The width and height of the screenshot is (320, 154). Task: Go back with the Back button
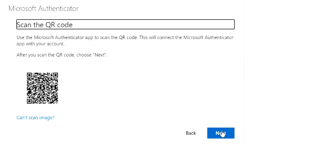(x=191, y=133)
